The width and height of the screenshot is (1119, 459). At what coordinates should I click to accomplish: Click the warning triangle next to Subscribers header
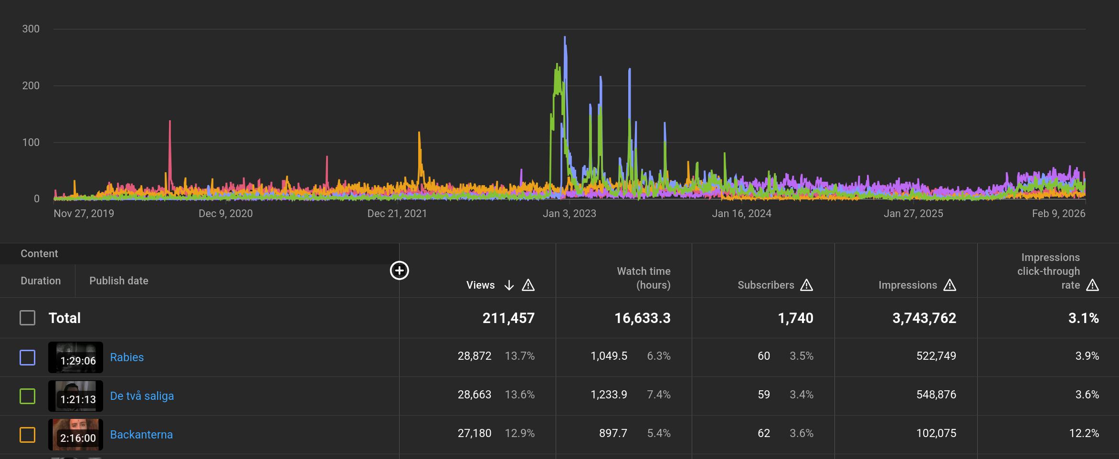(806, 285)
